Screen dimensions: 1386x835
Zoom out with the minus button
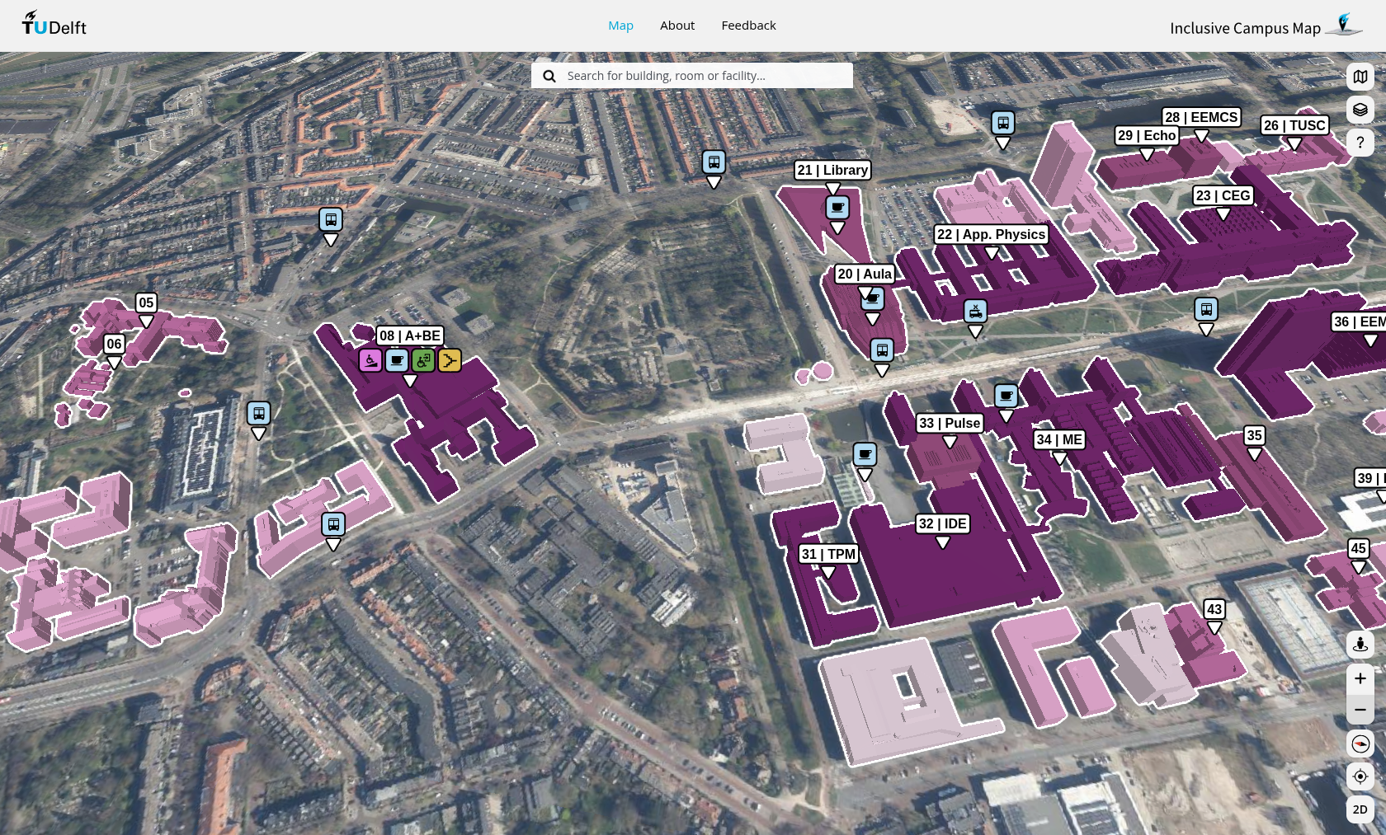pos(1360,710)
